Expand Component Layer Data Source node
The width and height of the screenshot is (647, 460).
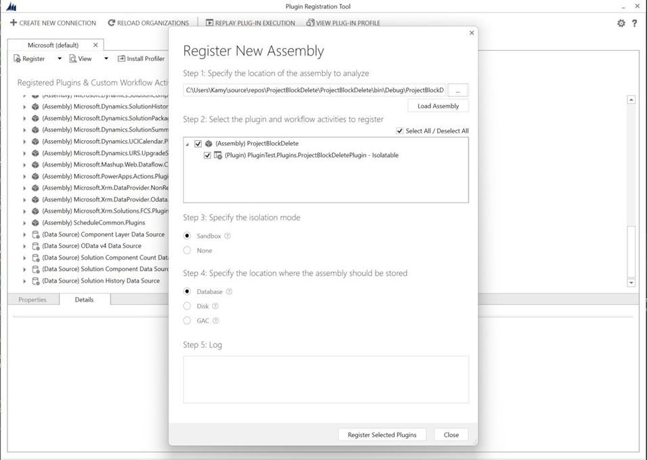[x=24, y=234]
